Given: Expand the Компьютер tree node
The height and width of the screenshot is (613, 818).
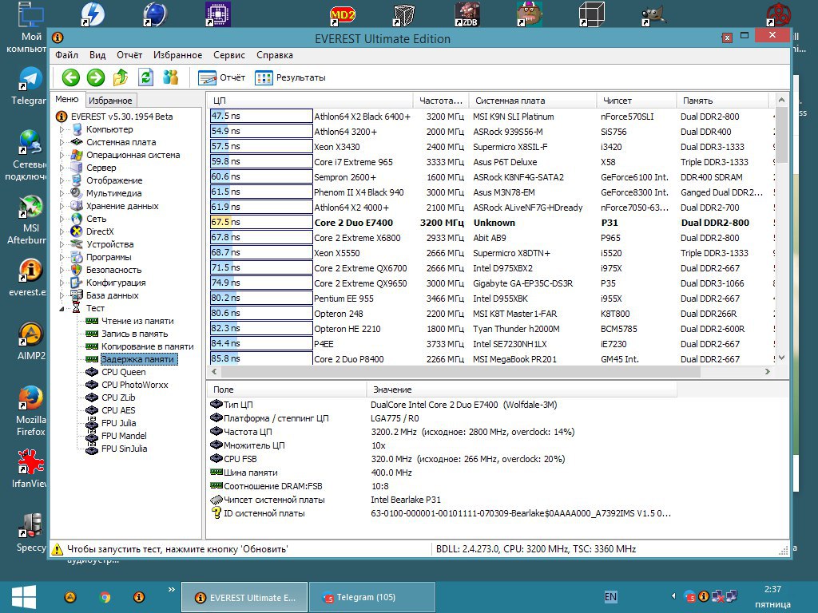Looking at the screenshot, I should click(62, 129).
